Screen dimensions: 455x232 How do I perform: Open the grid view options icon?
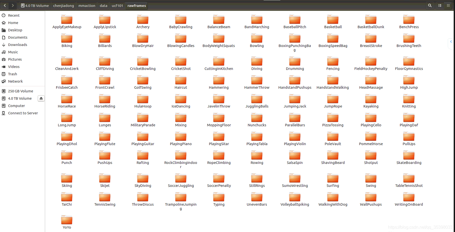(x=448, y=5)
